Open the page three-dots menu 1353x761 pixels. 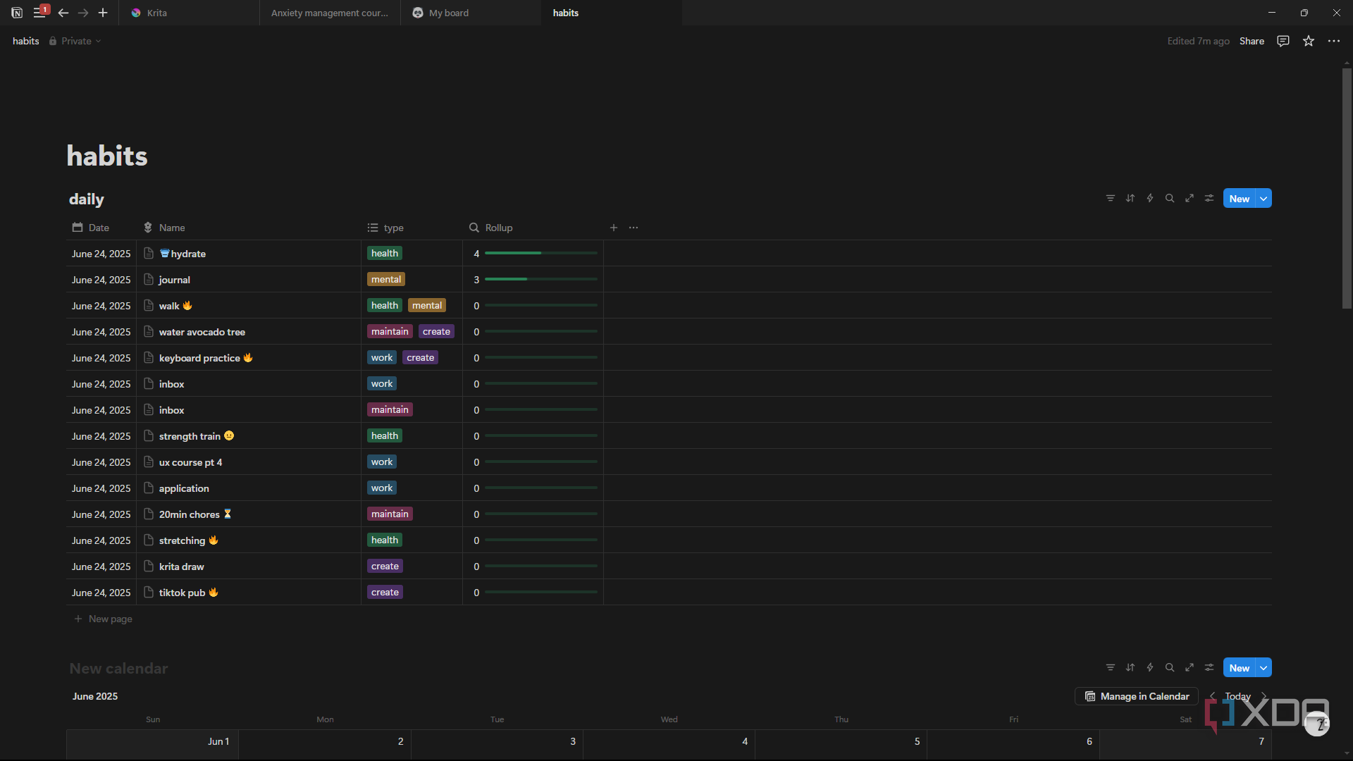pos(1334,41)
